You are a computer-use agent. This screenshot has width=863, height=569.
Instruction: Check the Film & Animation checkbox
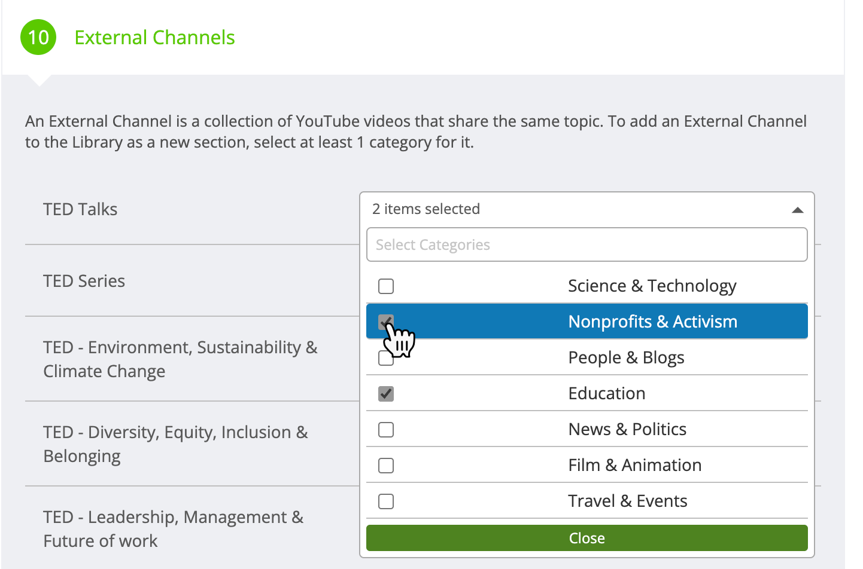coord(386,466)
